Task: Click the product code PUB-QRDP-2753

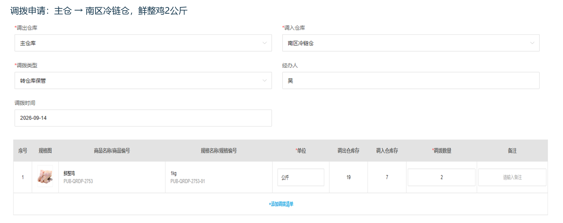Action: point(78,181)
